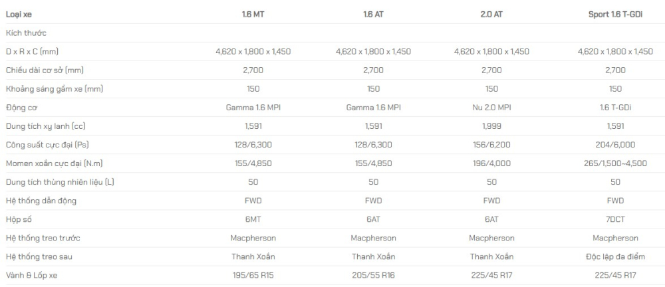Select the Sport 1.6 T-GDi column header
The height and width of the screenshot is (287, 665).
point(615,15)
